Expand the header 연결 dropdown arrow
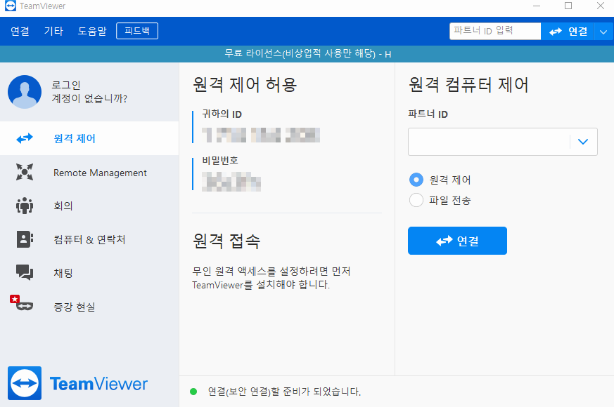This screenshot has height=407, width=614. click(x=603, y=32)
